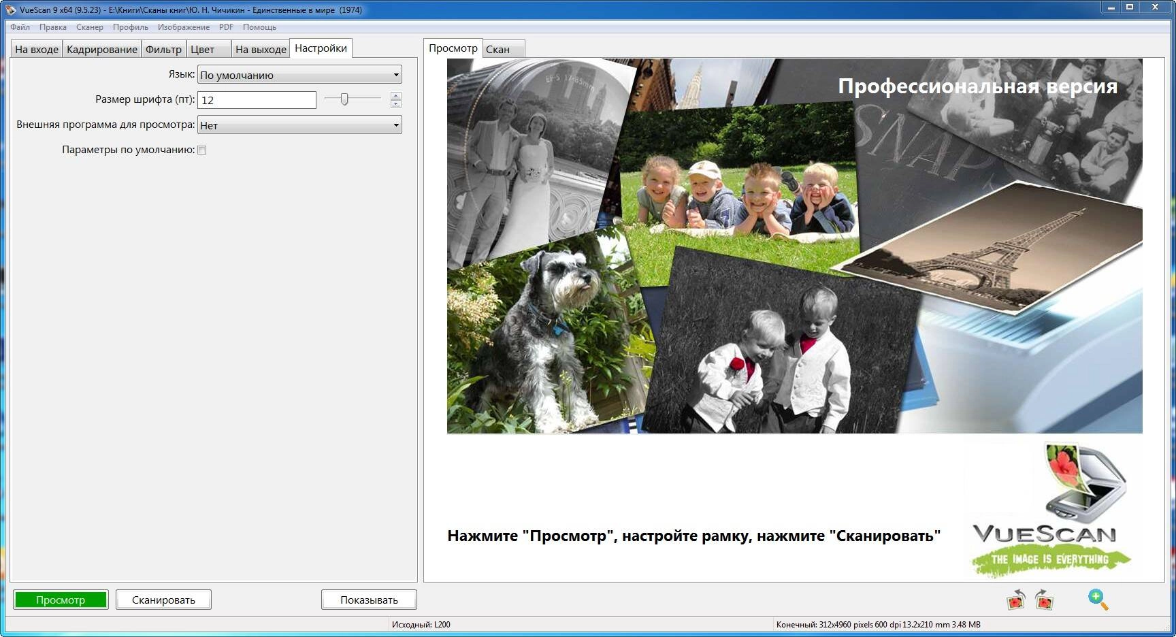Click the VueScan logo image
Screen dimensions: 1176x637
1049,510
